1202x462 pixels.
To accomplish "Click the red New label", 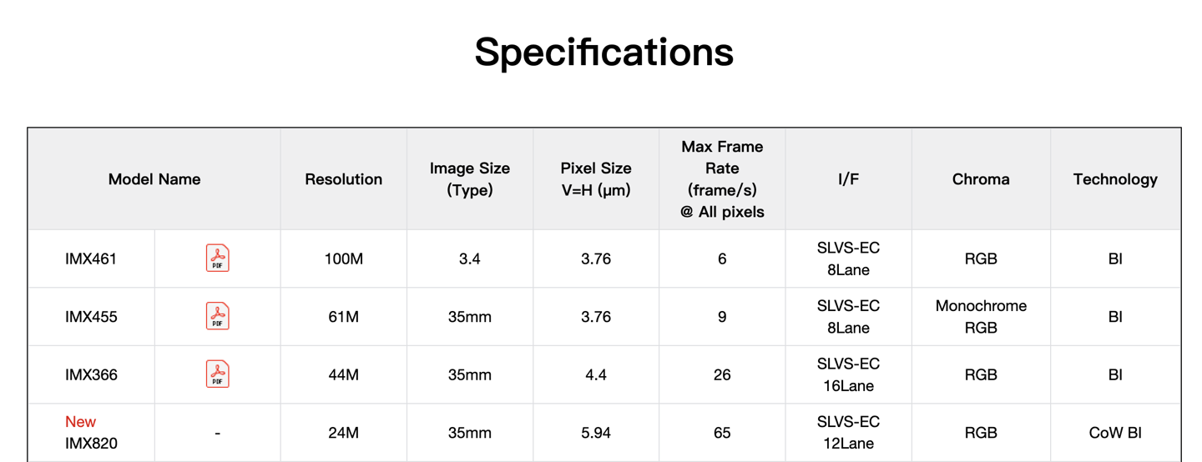I will pos(80,422).
